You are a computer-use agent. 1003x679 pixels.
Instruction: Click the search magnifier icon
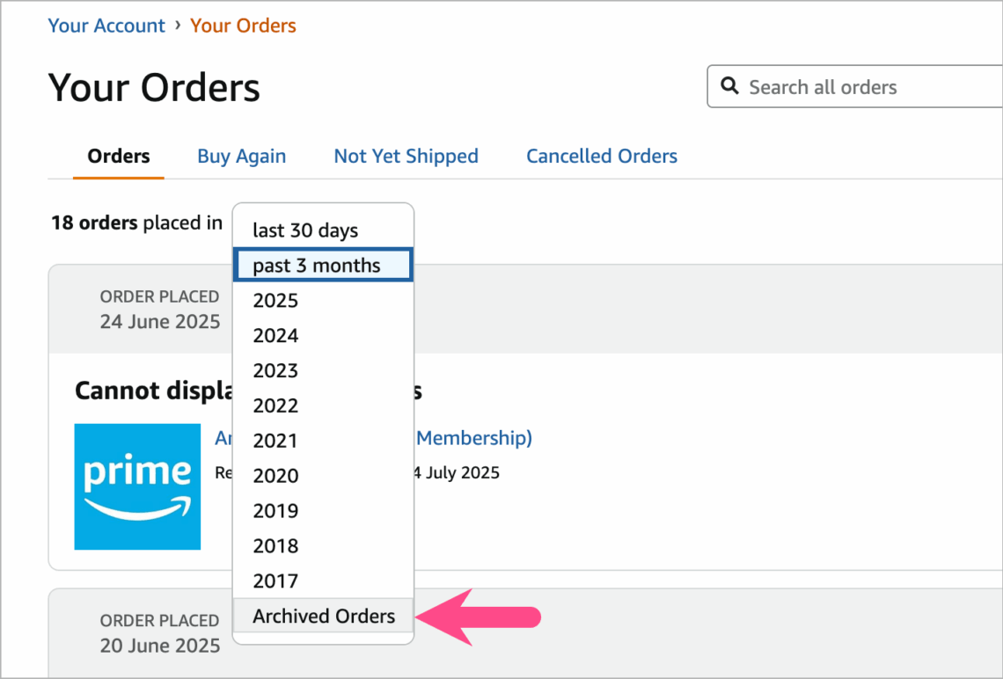[730, 86]
